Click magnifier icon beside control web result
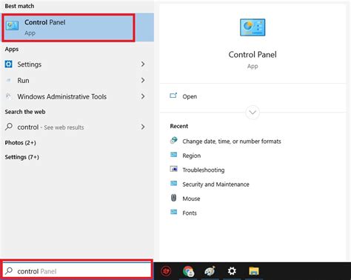This screenshot has width=351, height=280. (x=9, y=127)
